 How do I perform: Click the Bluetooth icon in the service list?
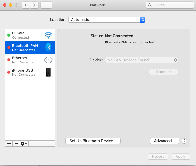click(x=48, y=47)
